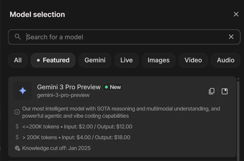Select the Featured filter chip

pyautogui.click(x=53, y=60)
